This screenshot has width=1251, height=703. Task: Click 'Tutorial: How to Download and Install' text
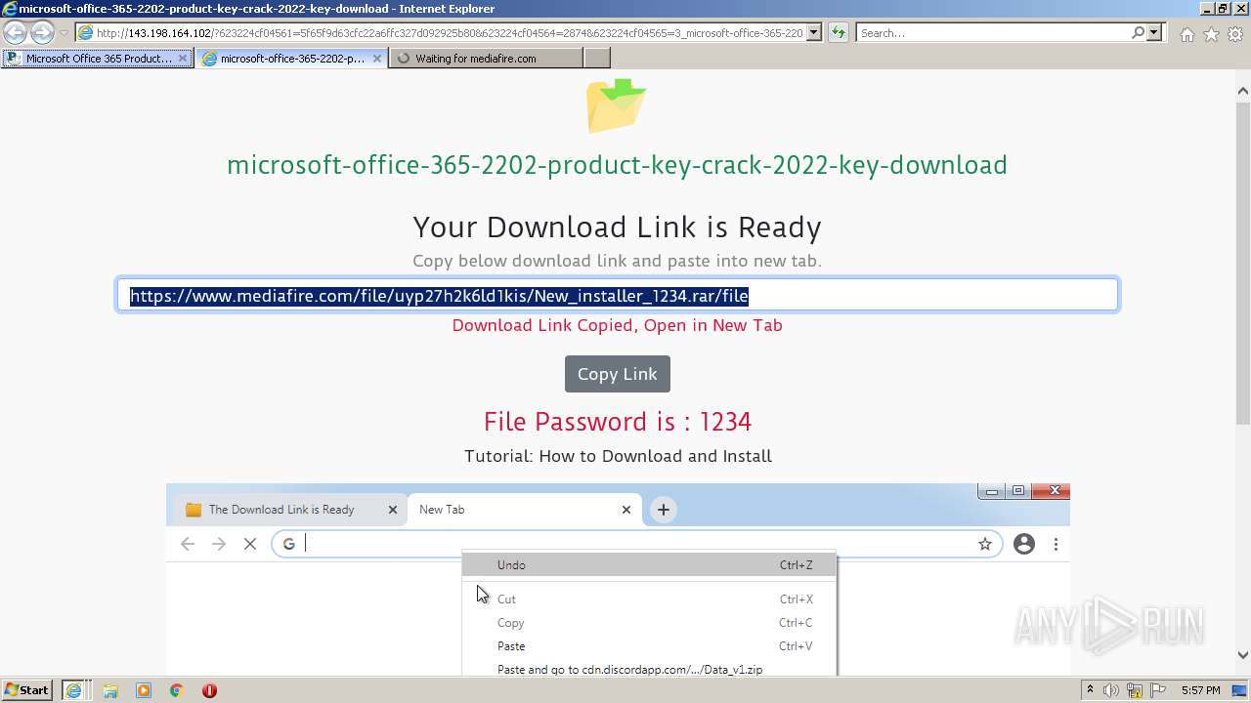click(x=618, y=456)
